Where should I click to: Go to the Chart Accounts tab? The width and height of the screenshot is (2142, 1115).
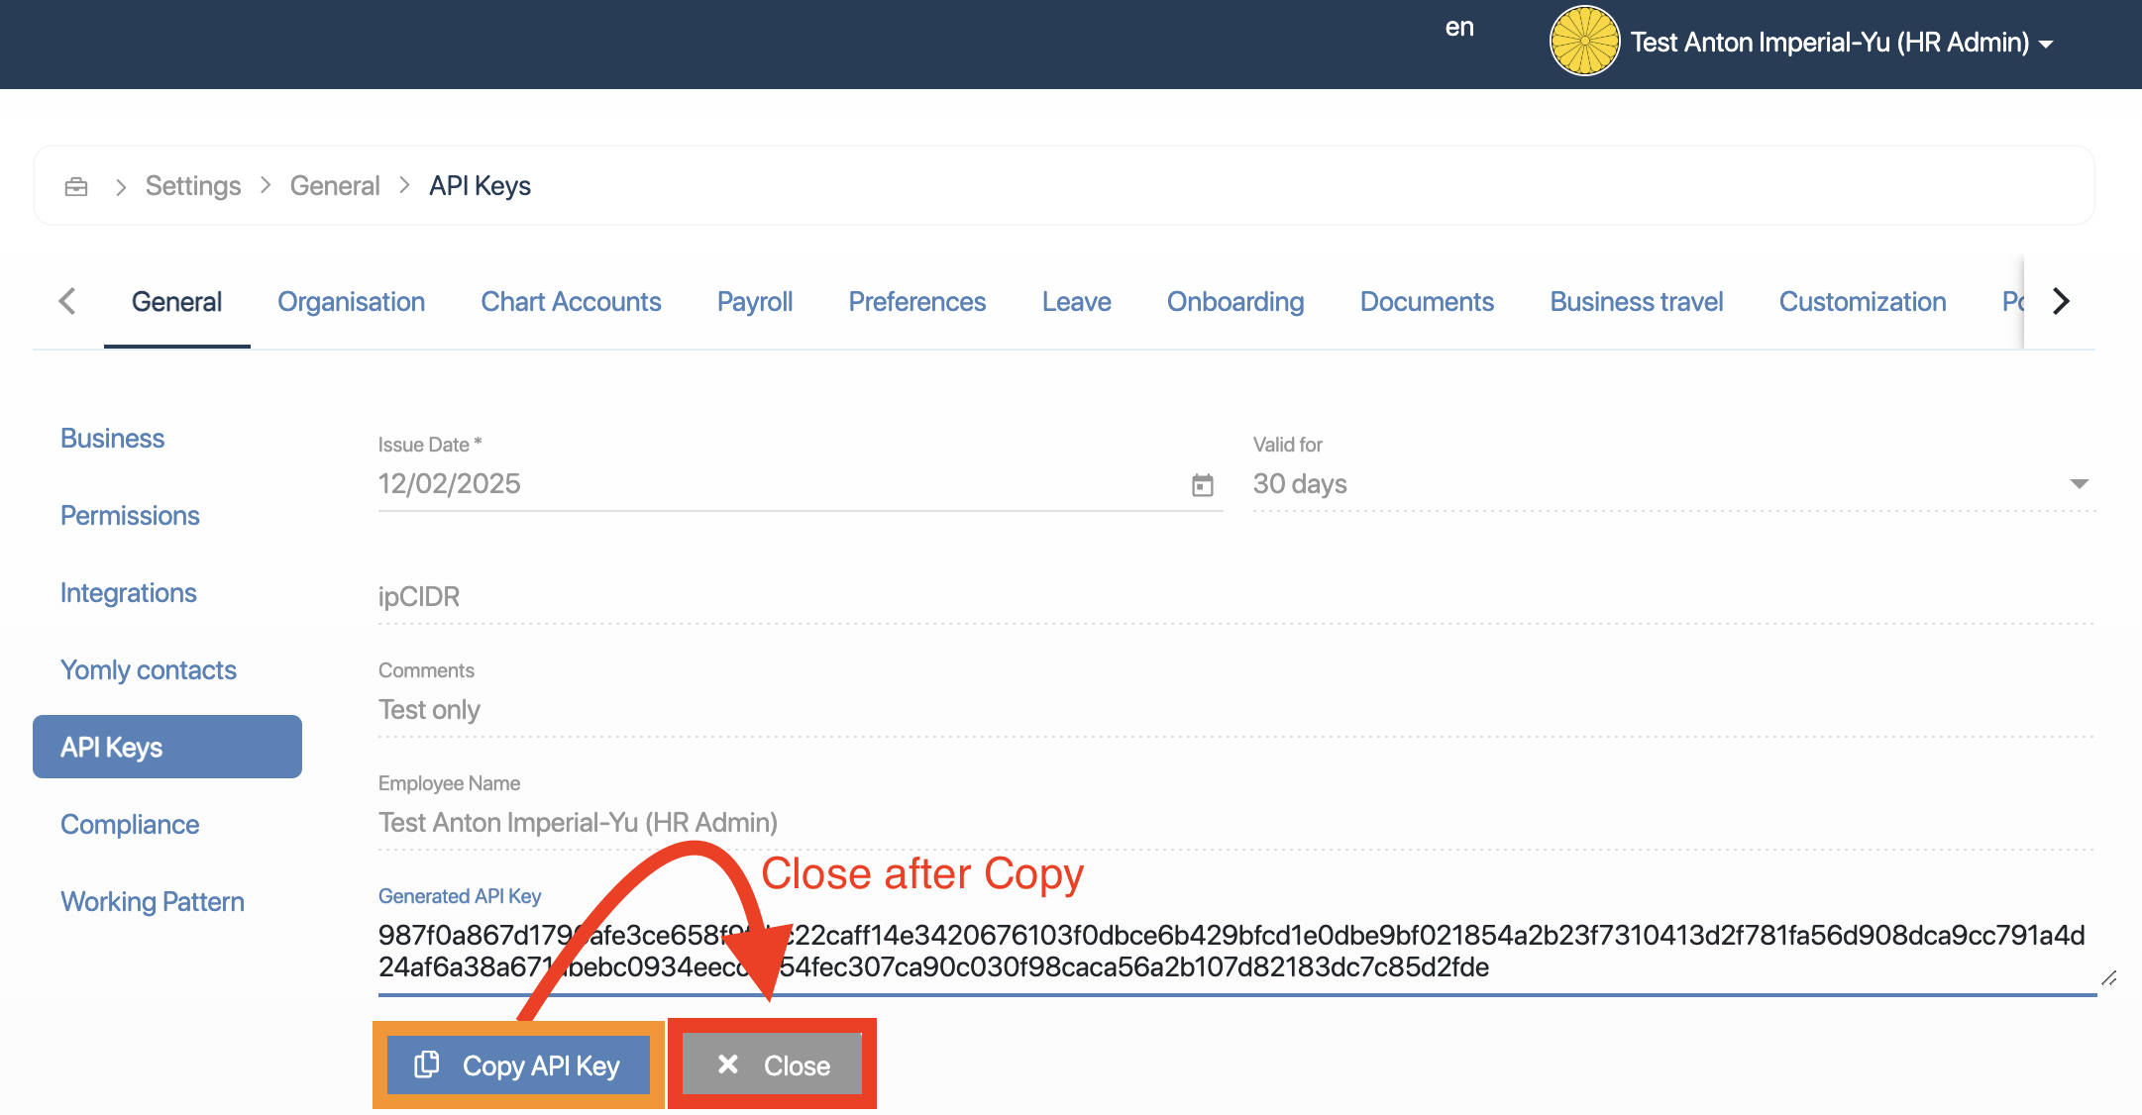(x=571, y=302)
